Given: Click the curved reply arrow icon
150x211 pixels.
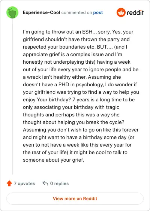Looking at the screenshot, I should pyautogui.click(x=45, y=183).
